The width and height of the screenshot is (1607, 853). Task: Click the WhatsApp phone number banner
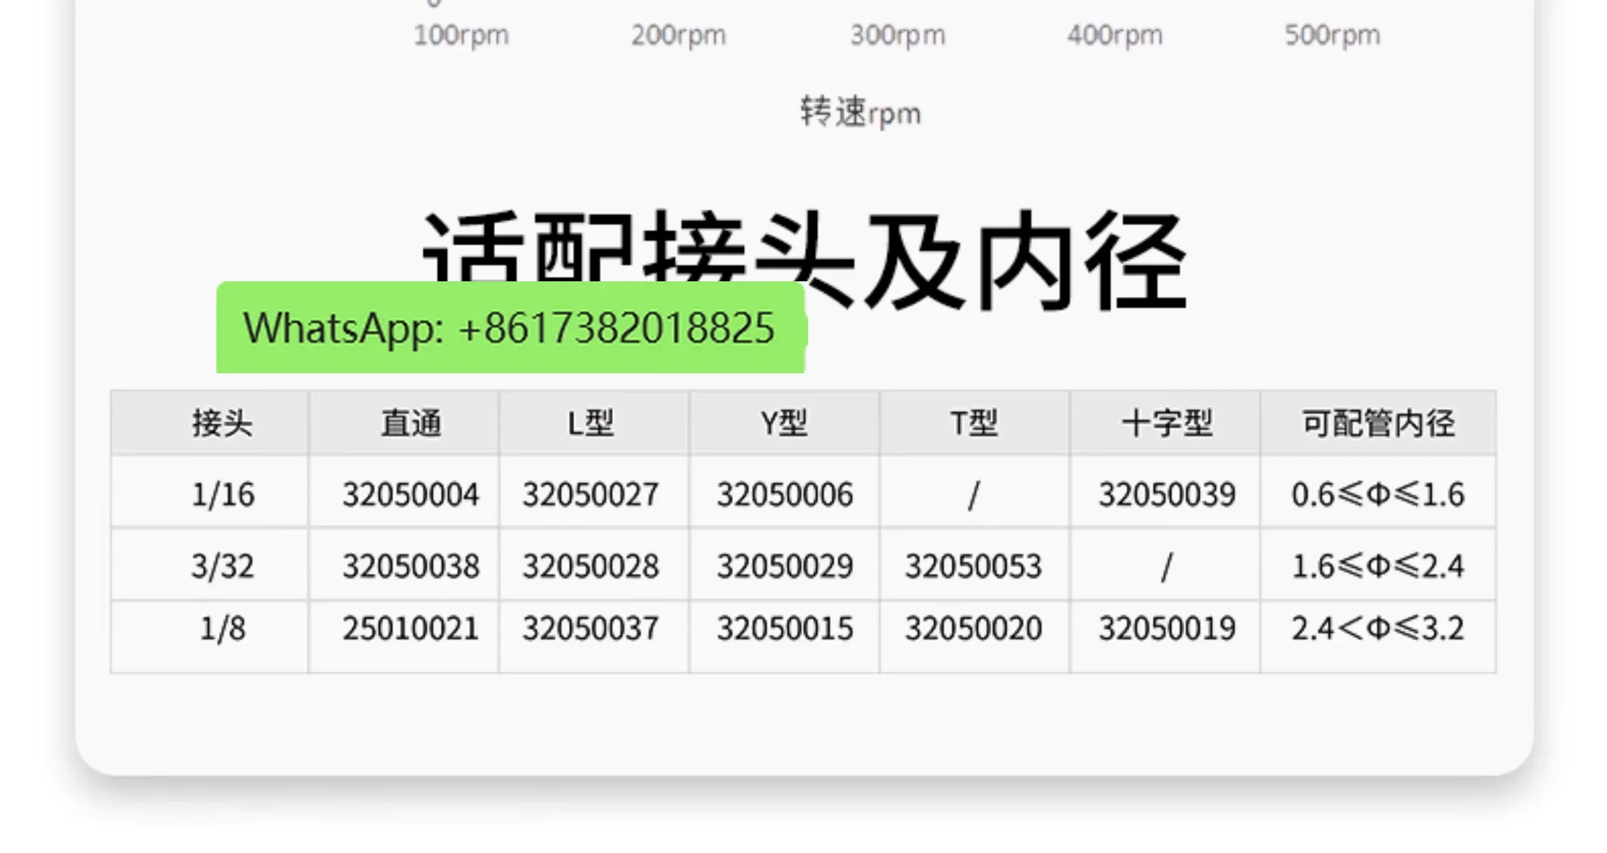(x=510, y=327)
